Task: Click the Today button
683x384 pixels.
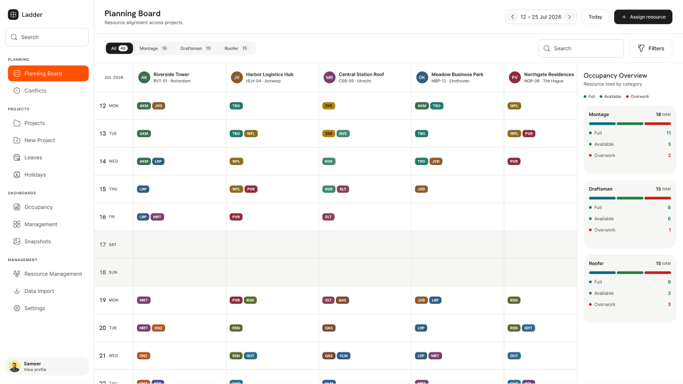Action: (x=595, y=17)
